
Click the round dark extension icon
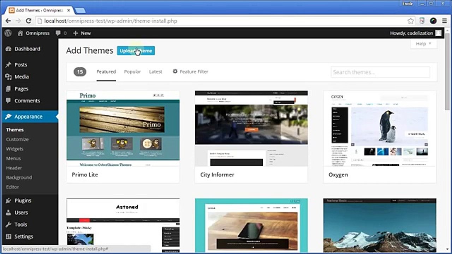coord(433,21)
